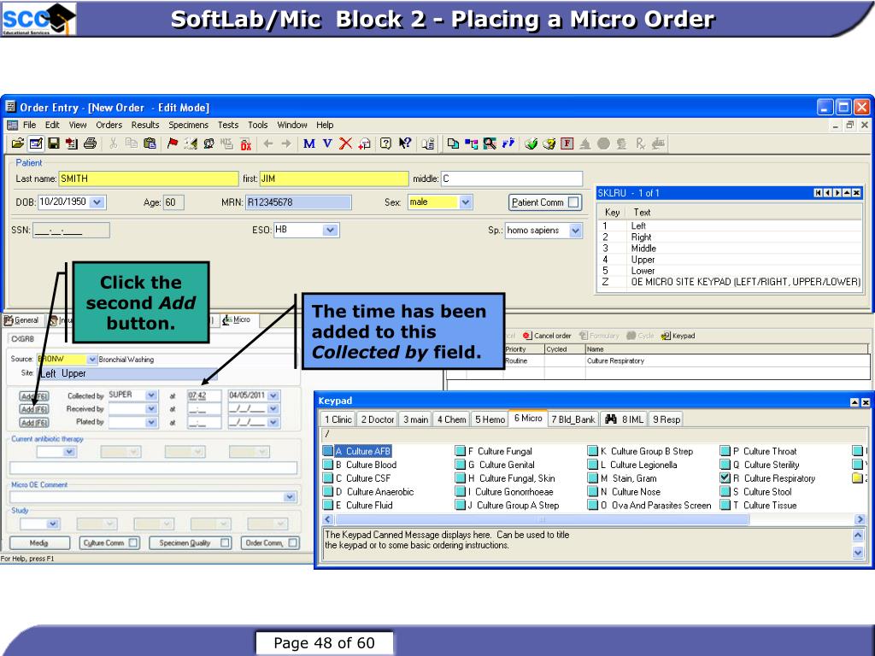Click the Keypad icon in order toolbar
The height and width of the screenshot is (656, 875).
pos(666,336)
